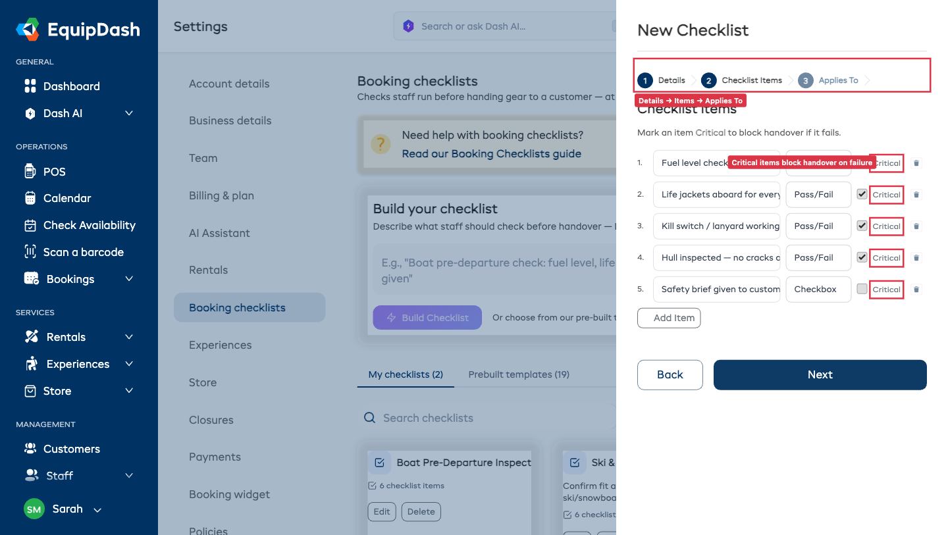This screenshot has height=535, width=948.
Task: Open Dashboard from the sidebar icon
Action: 30,86
